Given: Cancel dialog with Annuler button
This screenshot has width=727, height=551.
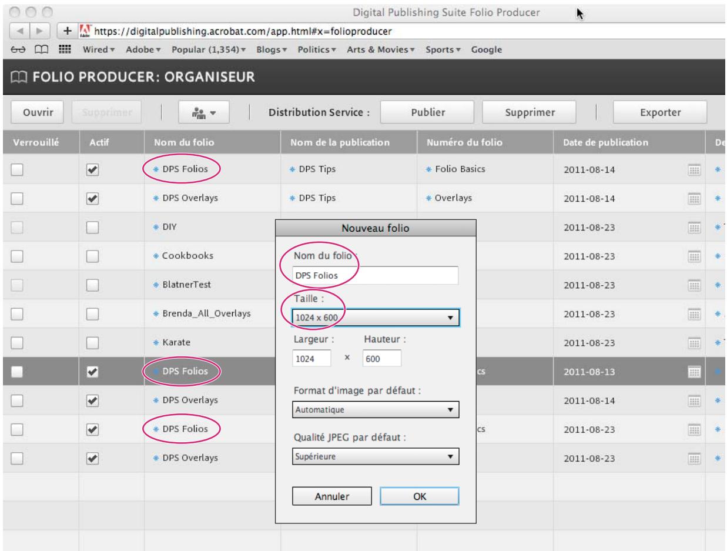Looking at the screenshot, I should pos(332,496).
